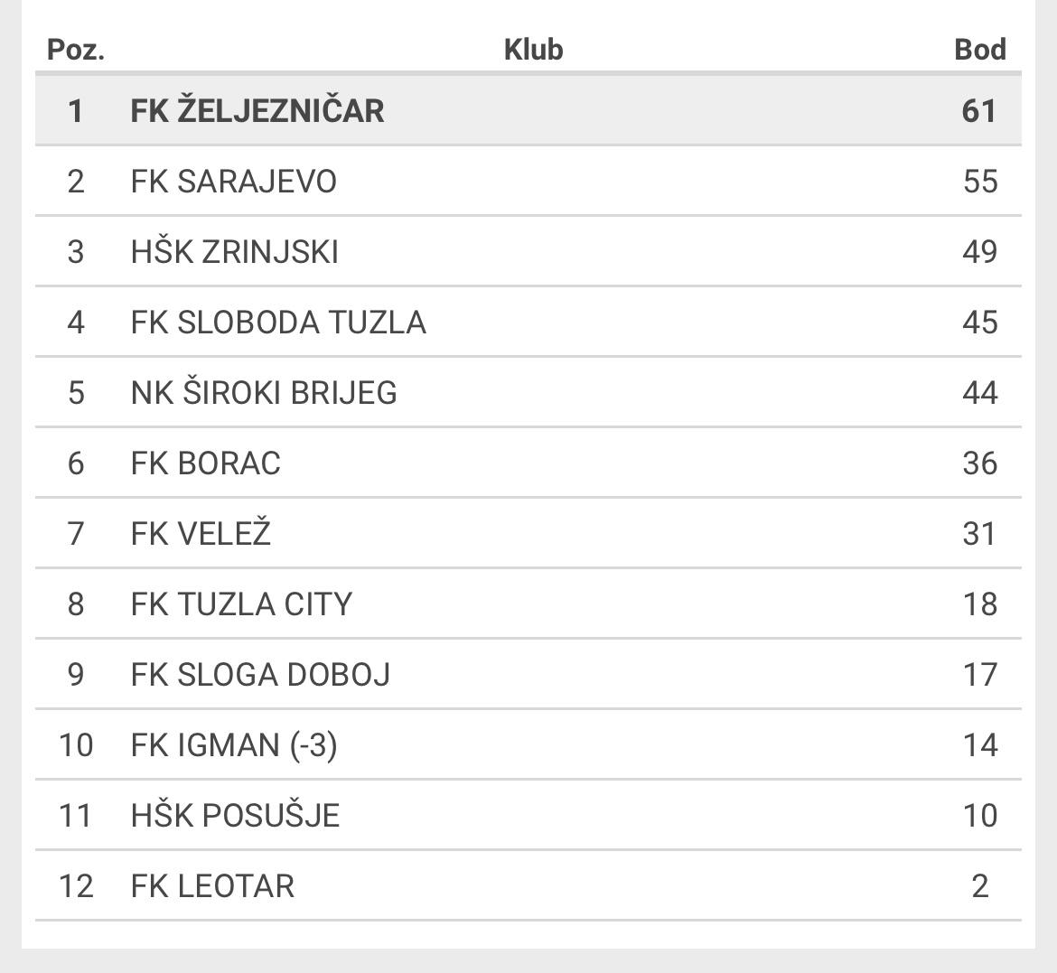Click HŠK ZRINJSKI in the standings

(x=234, y=251)
